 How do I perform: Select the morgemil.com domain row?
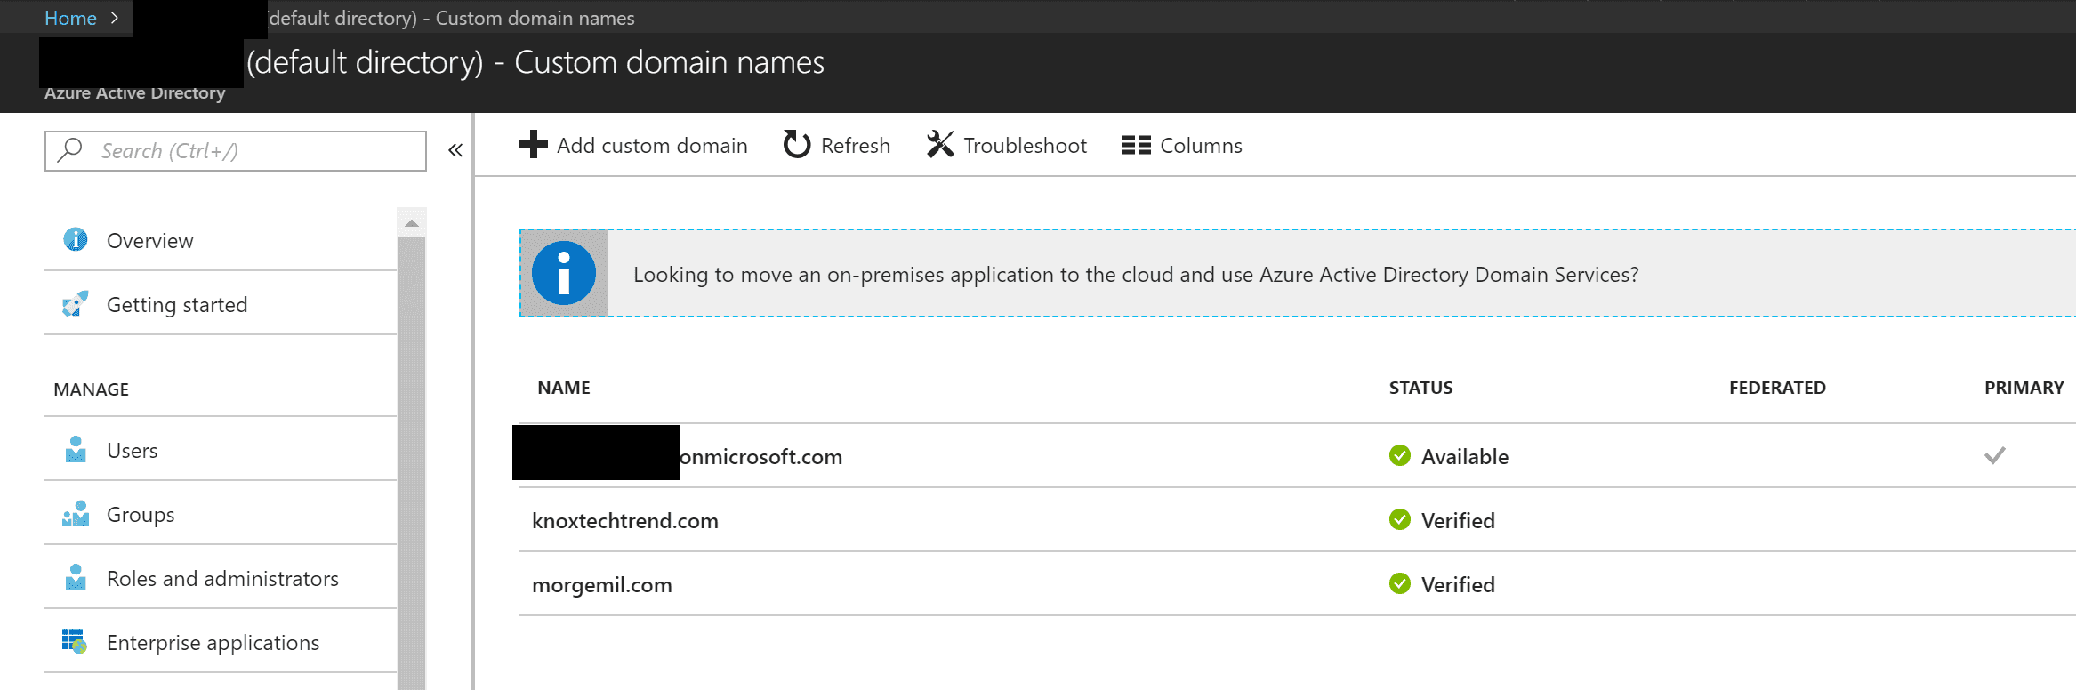[x=1298, y=584]
